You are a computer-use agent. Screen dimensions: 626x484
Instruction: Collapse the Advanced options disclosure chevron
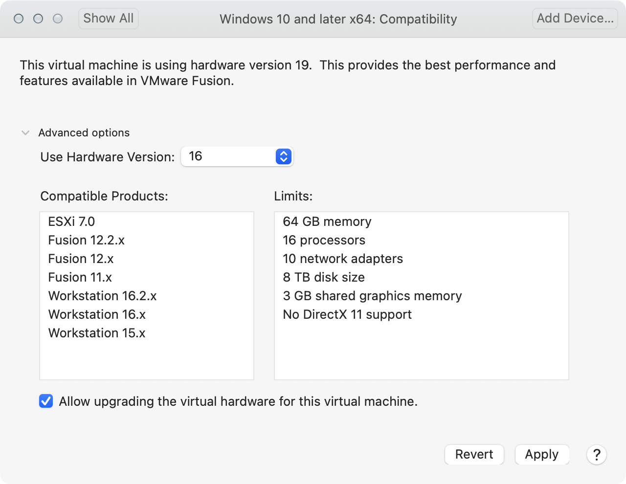pos(25,133)
